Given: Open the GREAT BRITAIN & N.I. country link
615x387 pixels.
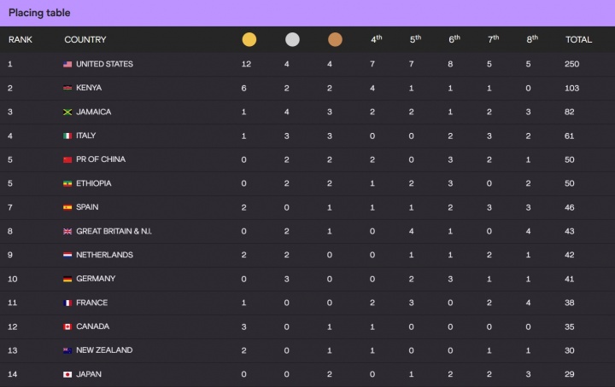Looking at the screenshot, I should pyautogui.click(x=114, y=231).
